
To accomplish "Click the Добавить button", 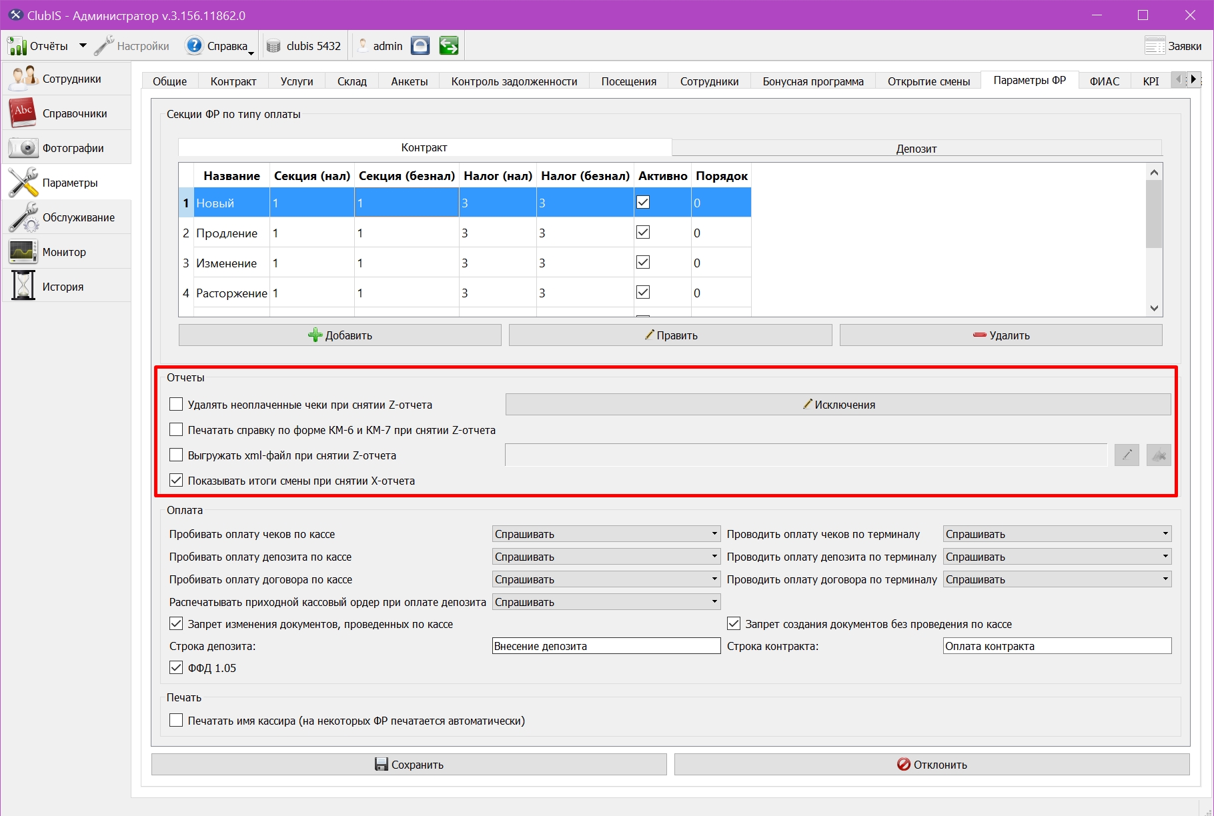I will [340, 335].
